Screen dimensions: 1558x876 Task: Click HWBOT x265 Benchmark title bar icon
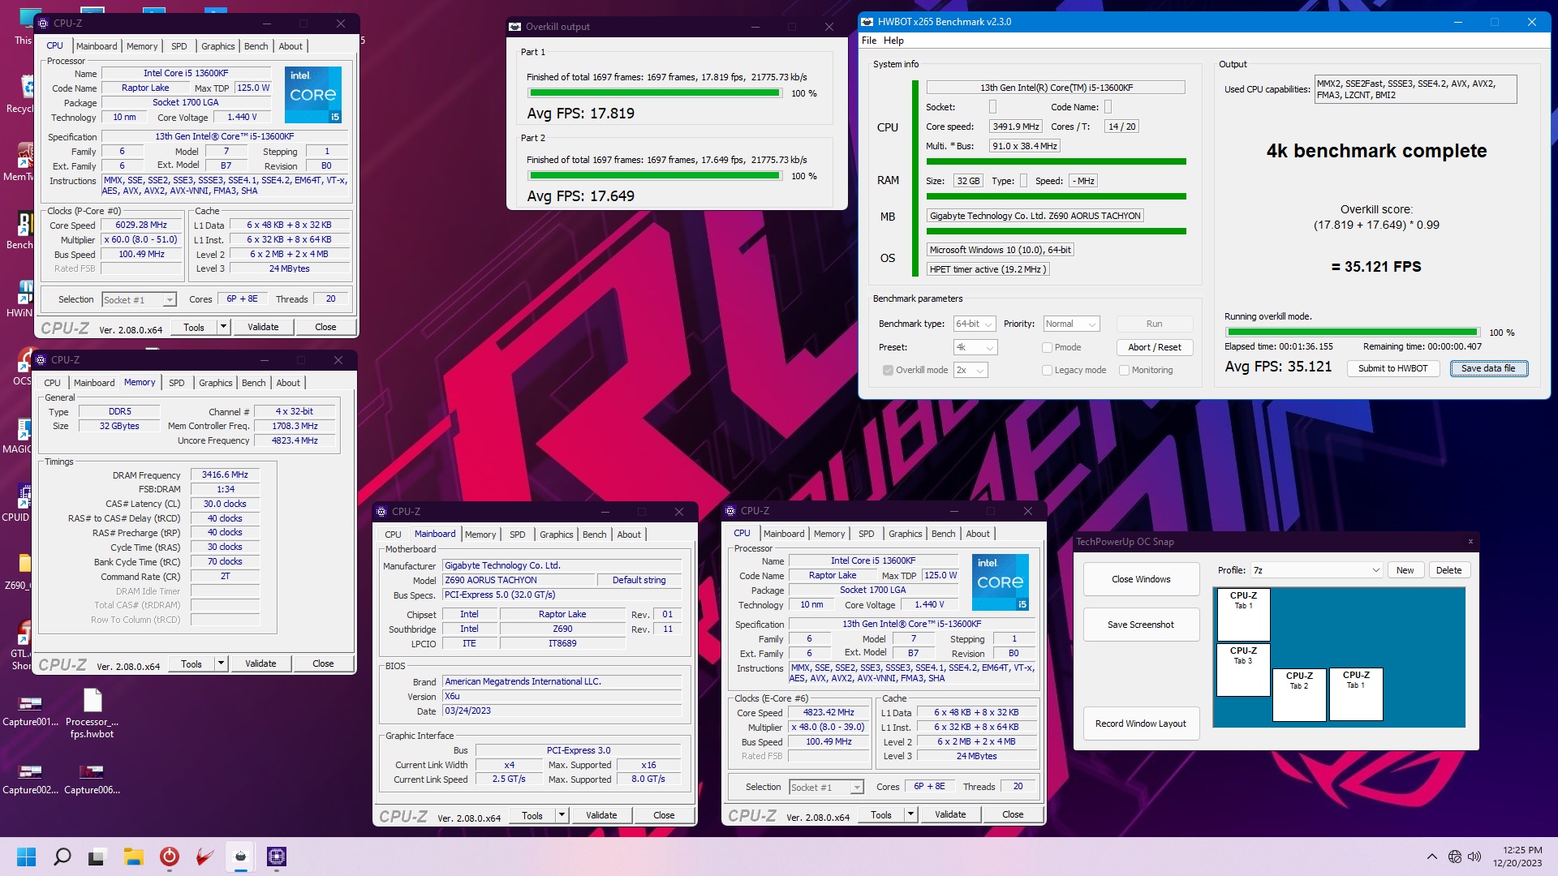point(867,22)
